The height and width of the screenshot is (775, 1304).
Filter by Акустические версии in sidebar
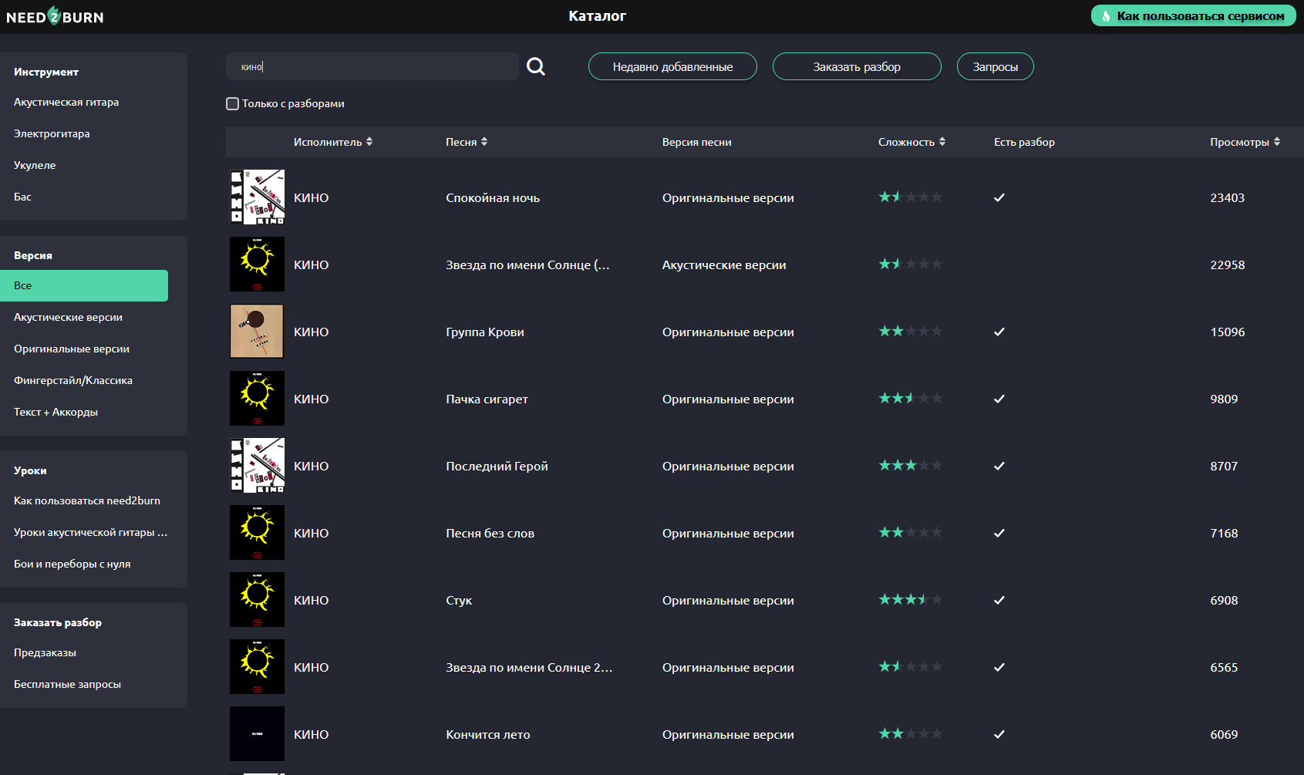(68, 317)
